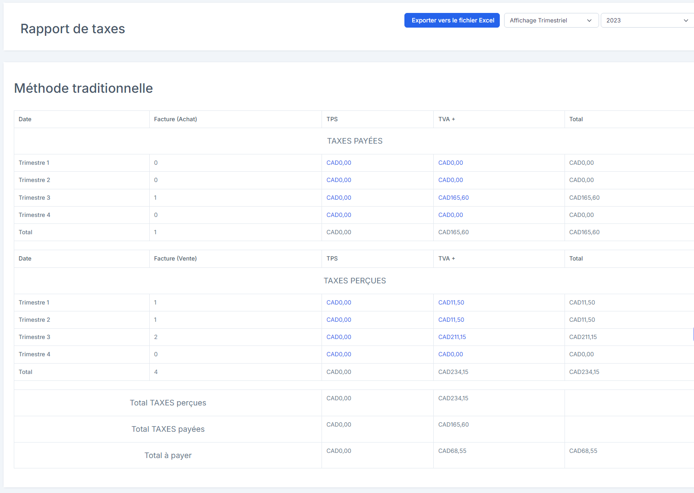Open TPS amount for Trimestre 4 taxes perçues
Screen dimensions: 694x493
click(x=339, y=354)
